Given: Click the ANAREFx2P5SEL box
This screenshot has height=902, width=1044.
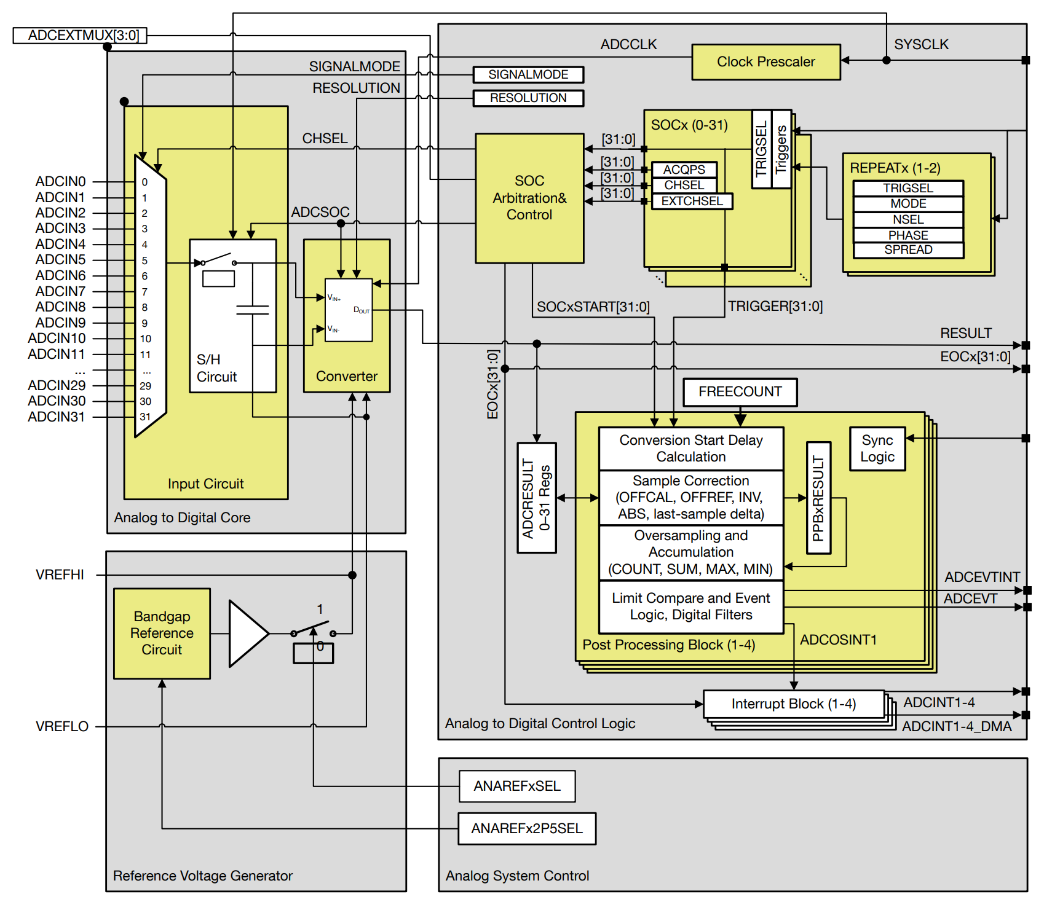Looking at the screenshot, I should (527, 828).
